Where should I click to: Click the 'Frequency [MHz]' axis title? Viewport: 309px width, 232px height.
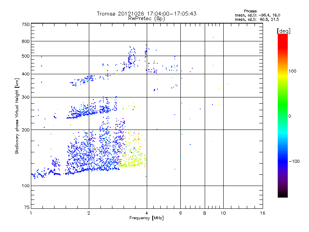tap(146, 218)
